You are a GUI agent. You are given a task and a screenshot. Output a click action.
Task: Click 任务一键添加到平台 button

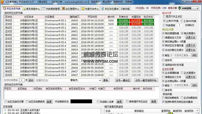point(146,80)
